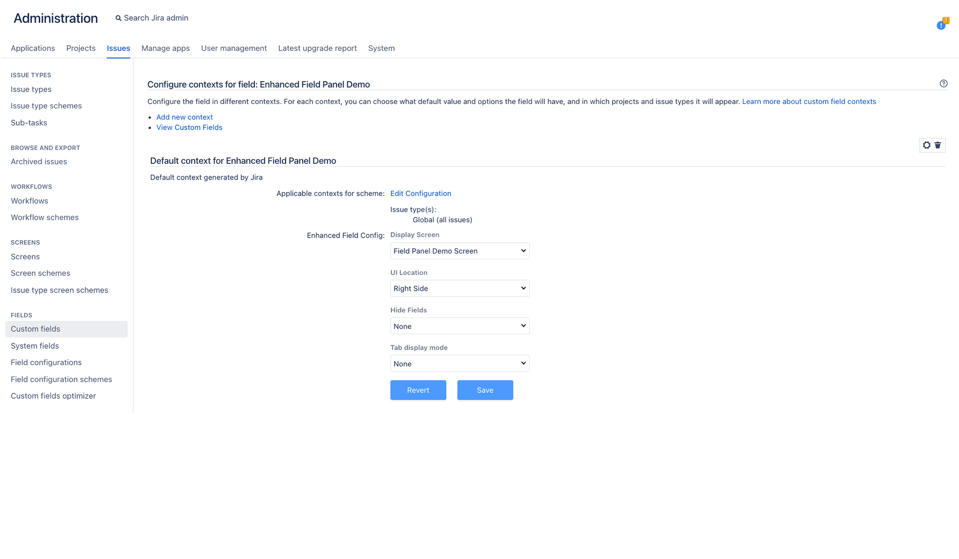
Task: Click the notifications bell with badge
Action: click(x=941, y=26)
